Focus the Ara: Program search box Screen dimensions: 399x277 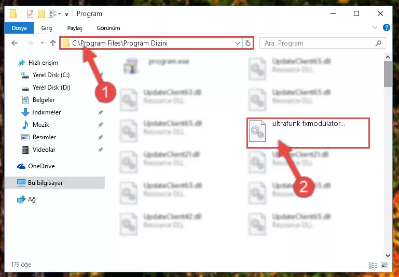click(319, 43)
